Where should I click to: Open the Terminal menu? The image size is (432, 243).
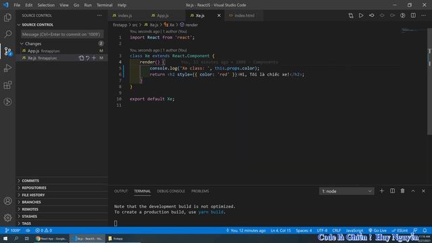[105, 5]
